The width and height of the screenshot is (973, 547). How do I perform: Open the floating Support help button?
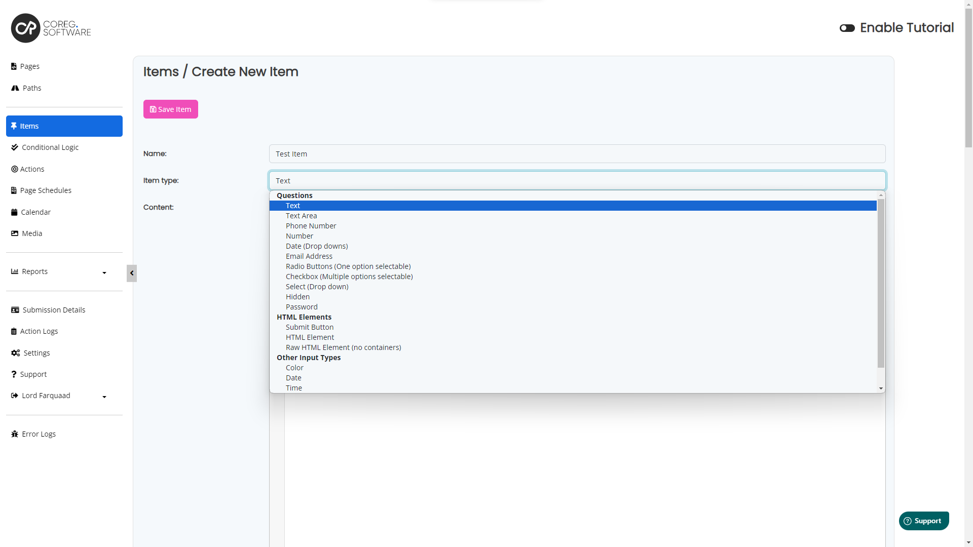[923, 521]
